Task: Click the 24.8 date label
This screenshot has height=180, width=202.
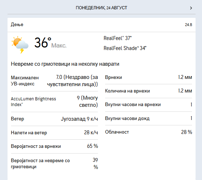Action: click(x=188, y=25)
